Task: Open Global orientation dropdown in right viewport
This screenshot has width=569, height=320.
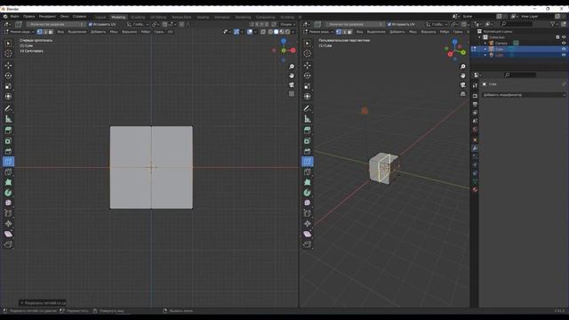Action: click(x=437, y=24)
